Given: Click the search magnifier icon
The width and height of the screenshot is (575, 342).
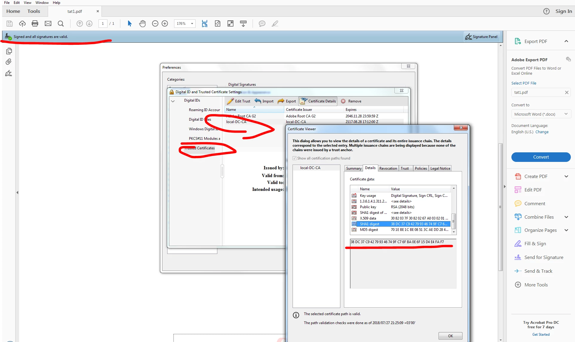Looking at the screenshot, I should [x=61, y=24].
